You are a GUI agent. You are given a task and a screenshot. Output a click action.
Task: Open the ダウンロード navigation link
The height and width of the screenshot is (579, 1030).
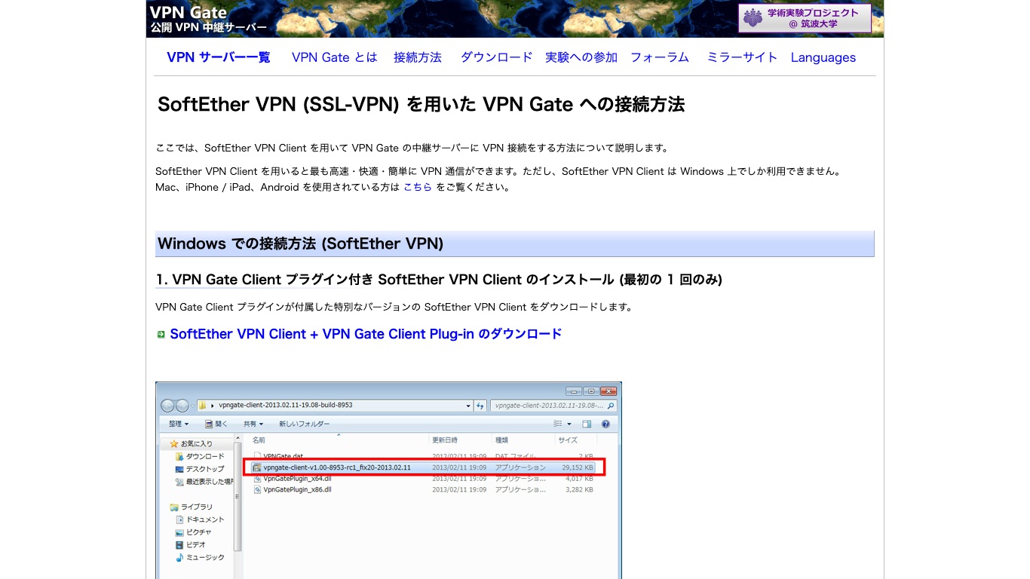pos(496,57)
